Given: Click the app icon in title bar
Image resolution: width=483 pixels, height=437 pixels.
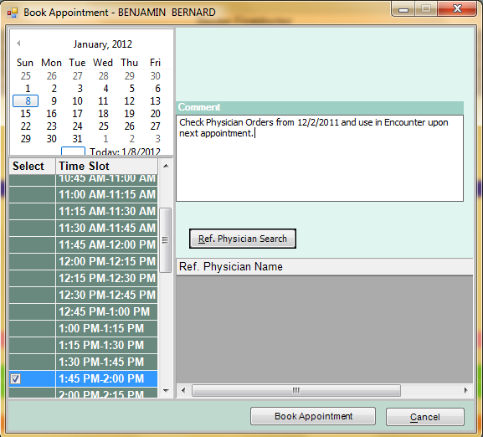Looking at the screenshot, I should [x=13, y=13].
